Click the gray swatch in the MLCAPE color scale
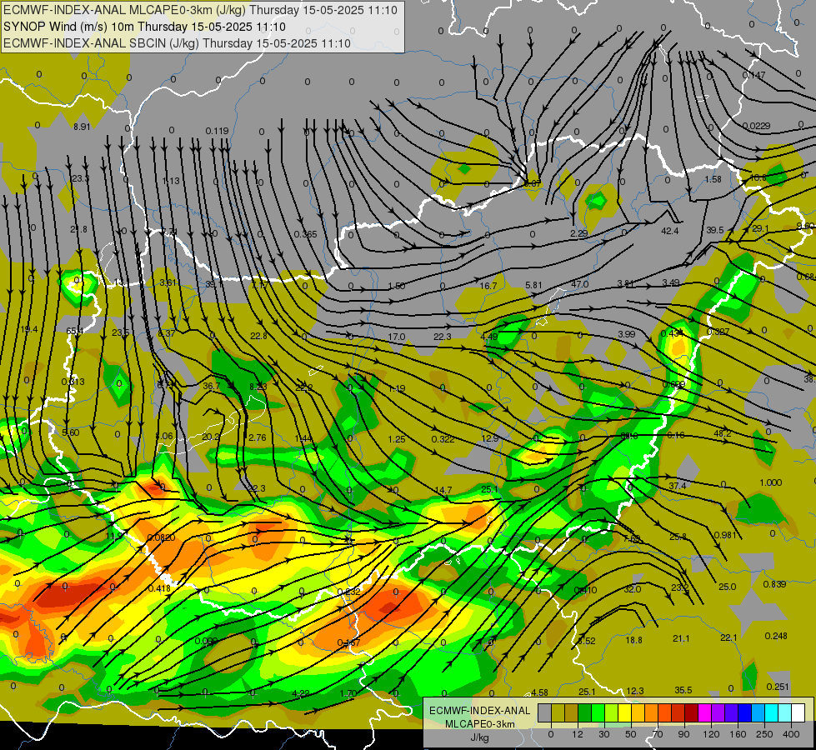This screenshot has height=750, width=816. [x=545, y=712]
